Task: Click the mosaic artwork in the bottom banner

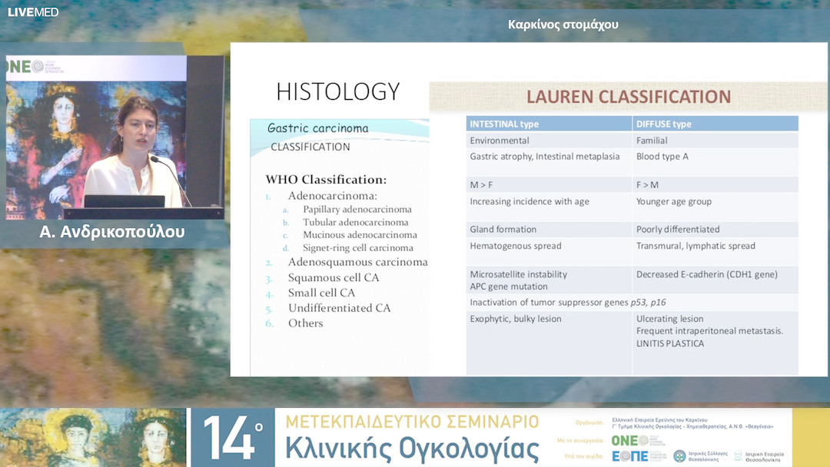Action: tap(92, 437)
